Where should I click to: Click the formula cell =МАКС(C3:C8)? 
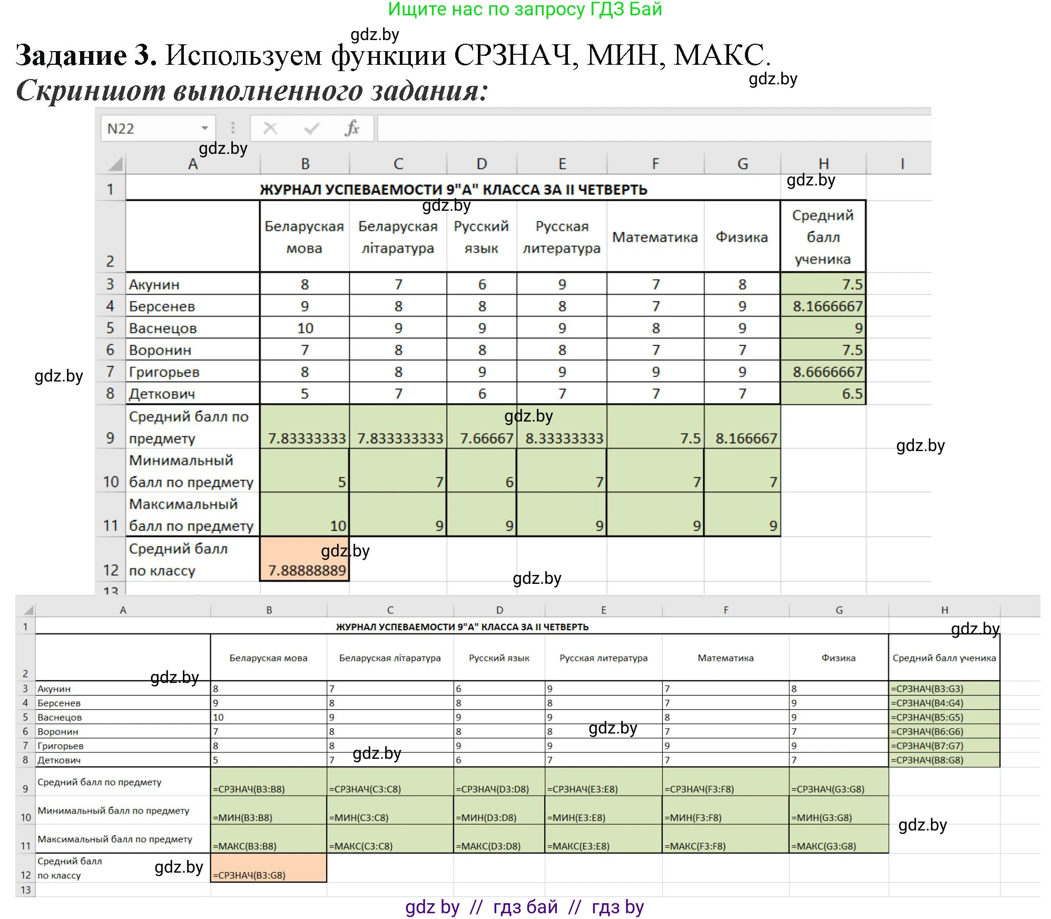coord(390,838)
